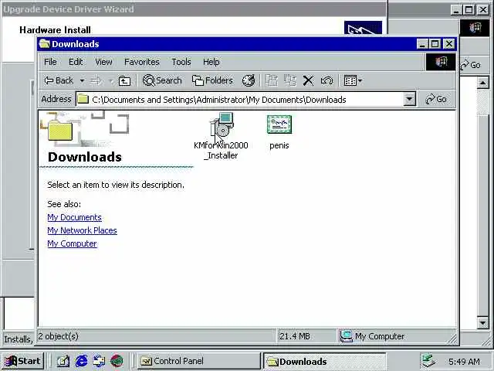The height and width of the screenshot is (371, 494).
Task: Open the Tools menu
Action: [x=181, y=62]
